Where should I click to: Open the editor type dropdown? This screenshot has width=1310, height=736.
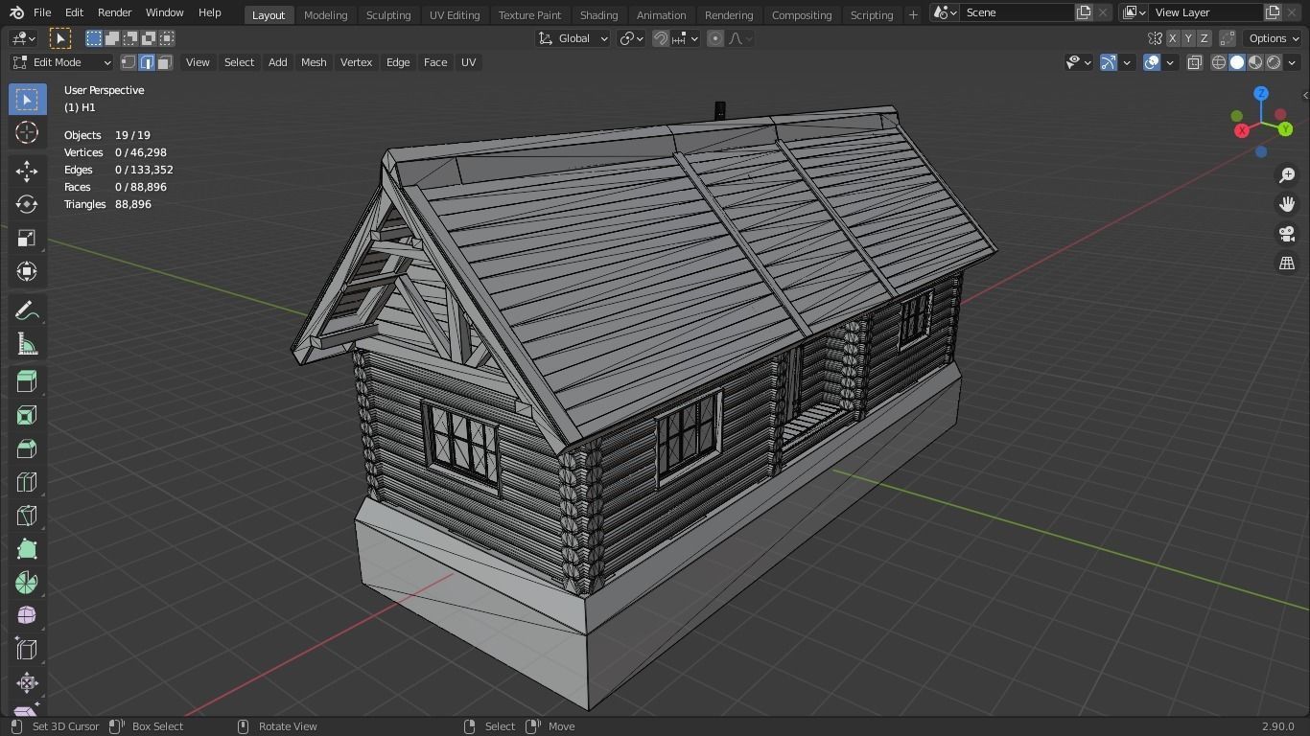point(23,38)
